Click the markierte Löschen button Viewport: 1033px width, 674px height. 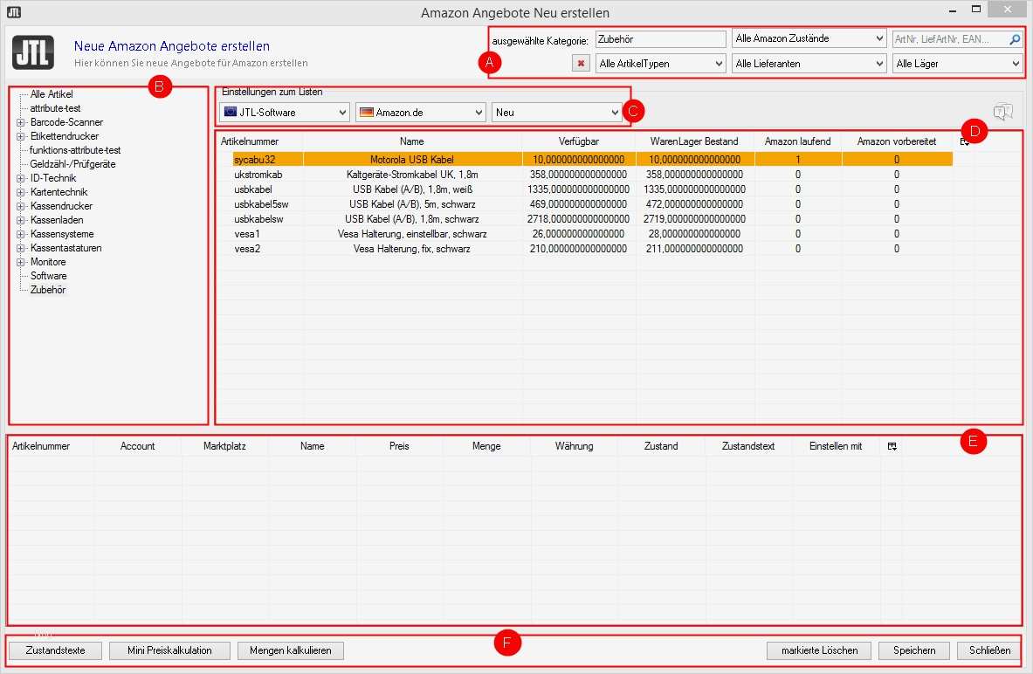(x=819, y=651)
